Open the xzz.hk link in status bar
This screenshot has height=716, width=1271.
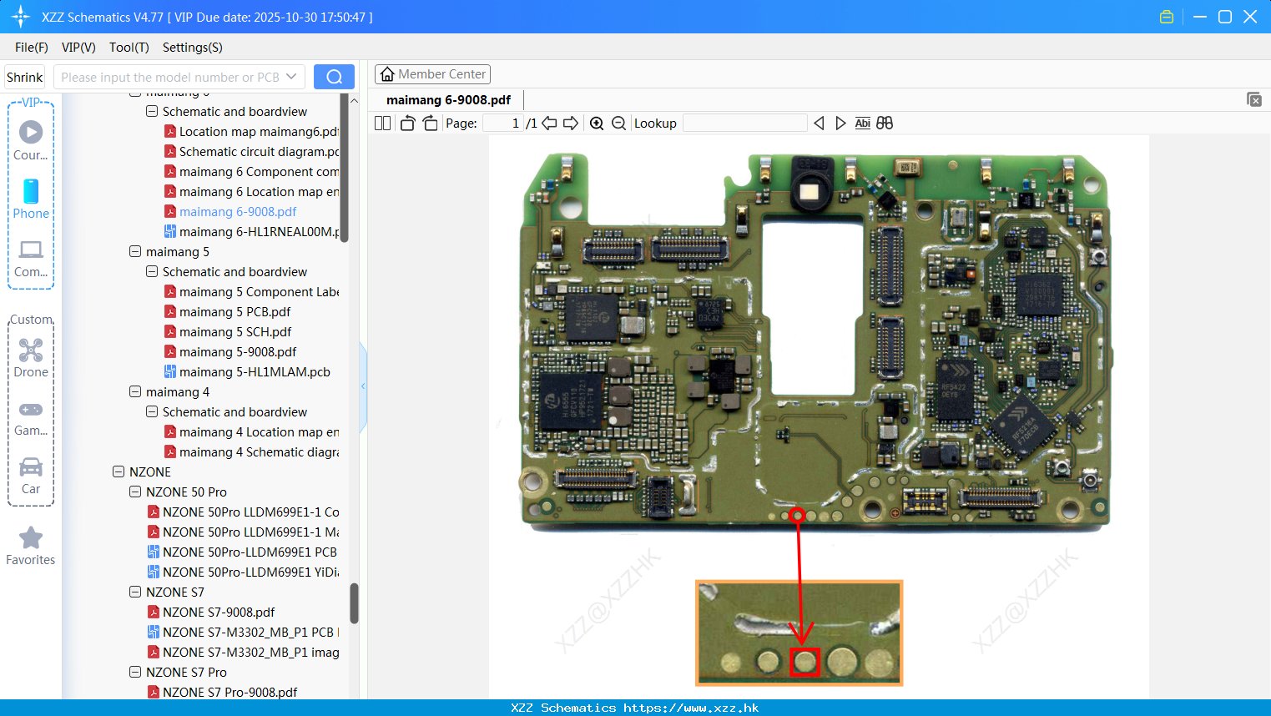(691, 708)
